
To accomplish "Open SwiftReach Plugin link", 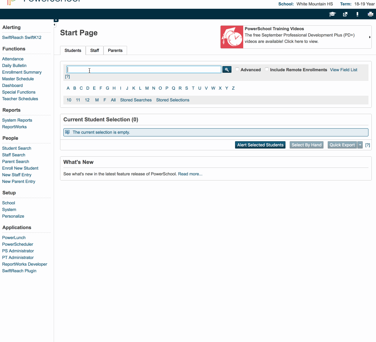I will click(19, 271).
